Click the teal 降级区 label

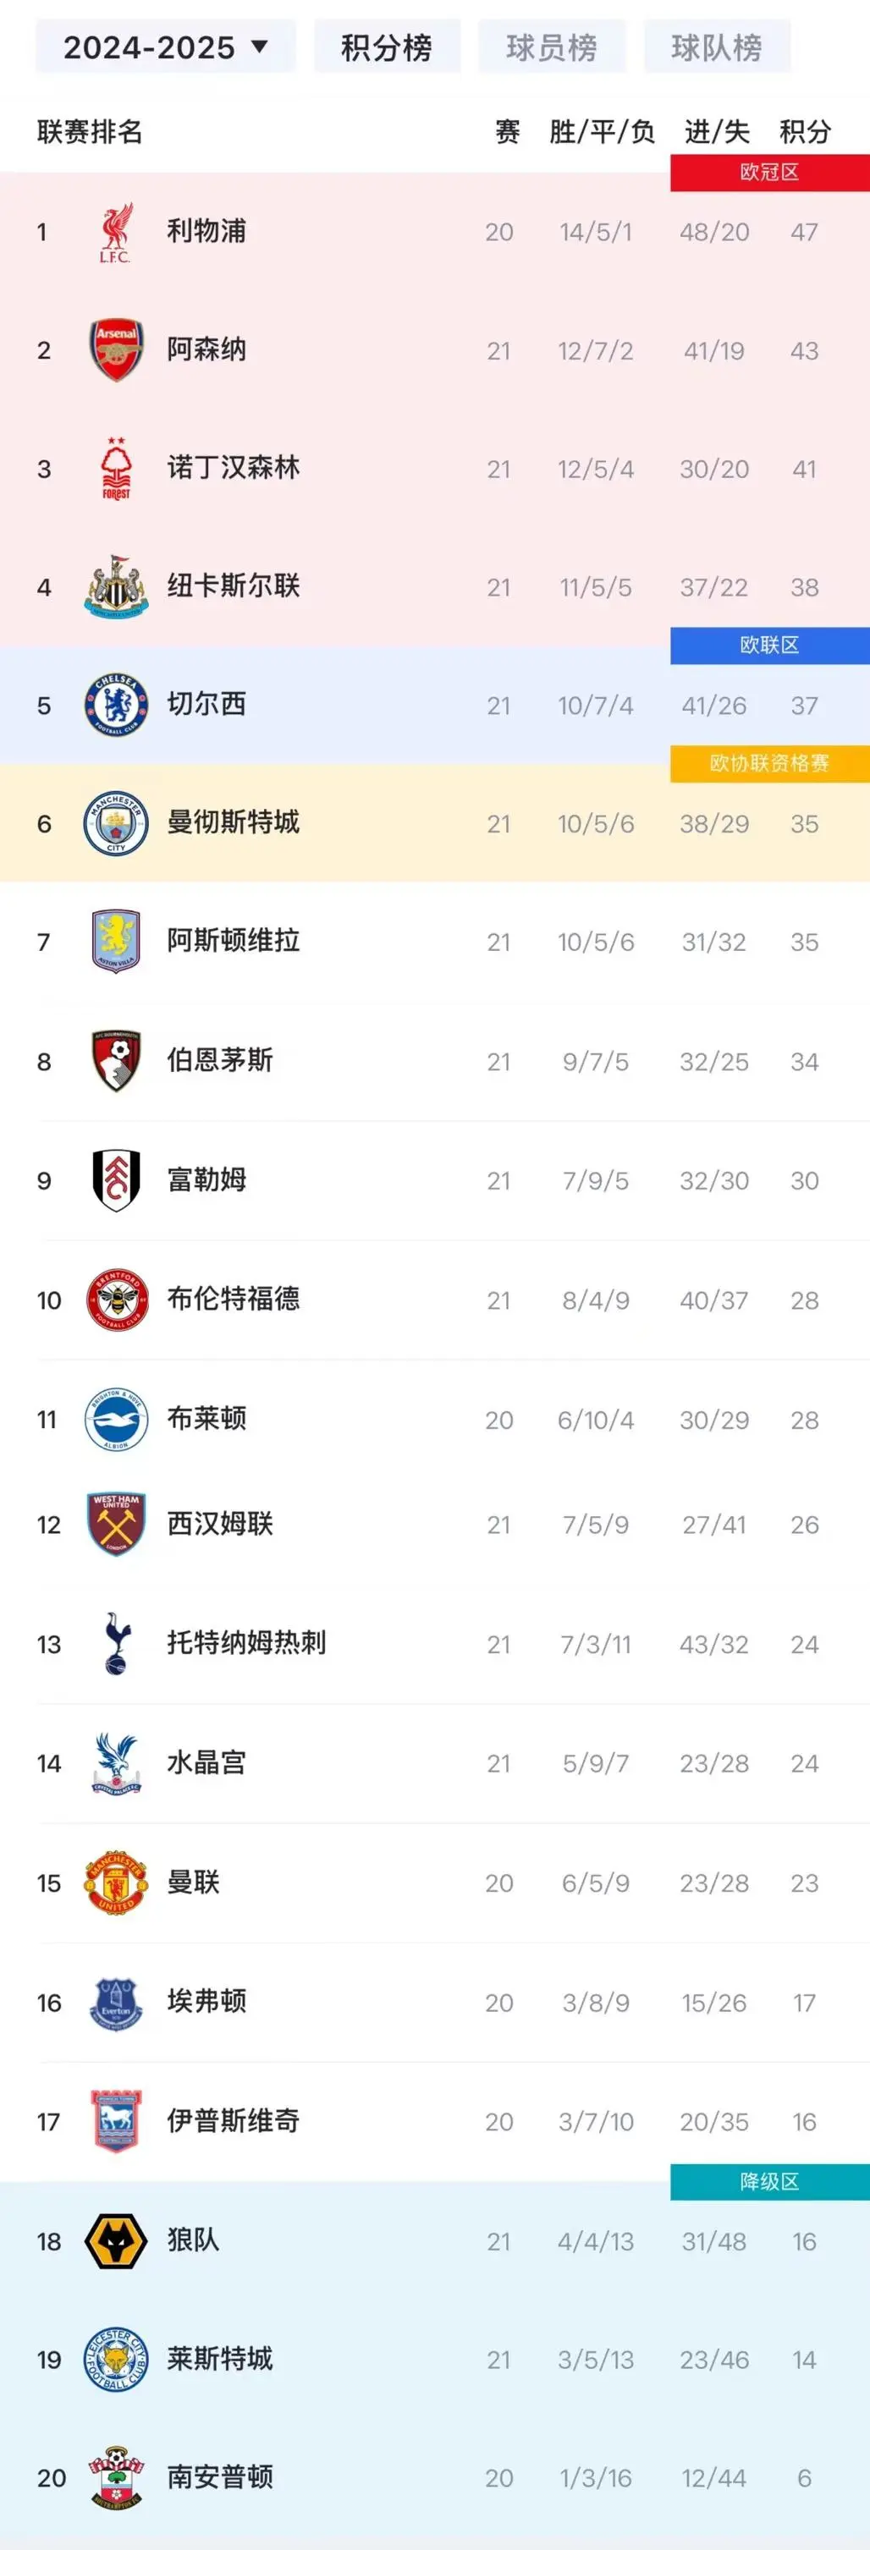(770, 2182)
